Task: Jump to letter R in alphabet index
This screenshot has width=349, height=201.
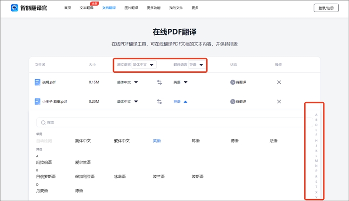Action: (x=316, y=176)
